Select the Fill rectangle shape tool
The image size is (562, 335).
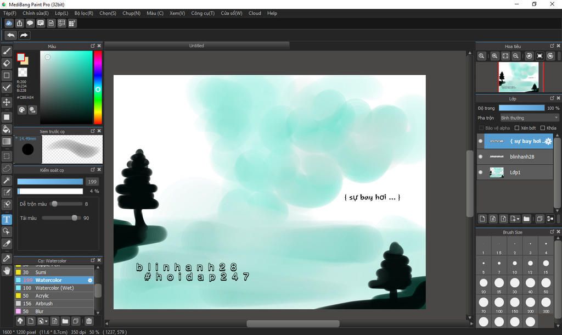coord(7,117)
